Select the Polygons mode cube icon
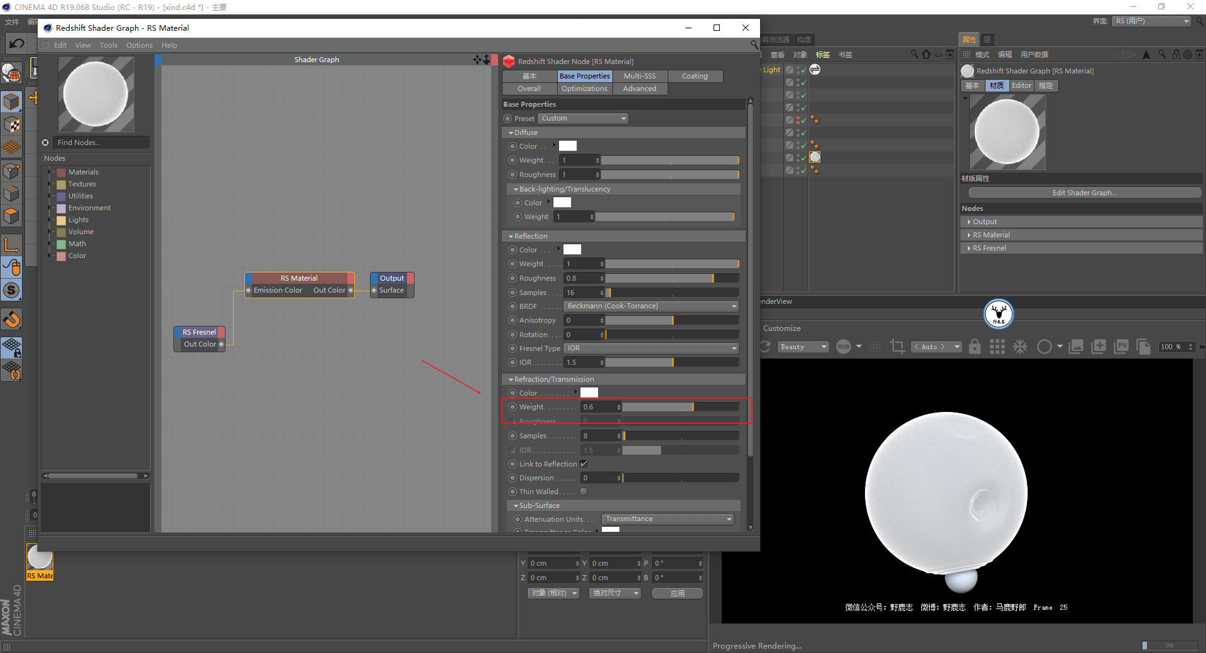Screen dimensions: 1206x653 [x=12, y=217]
